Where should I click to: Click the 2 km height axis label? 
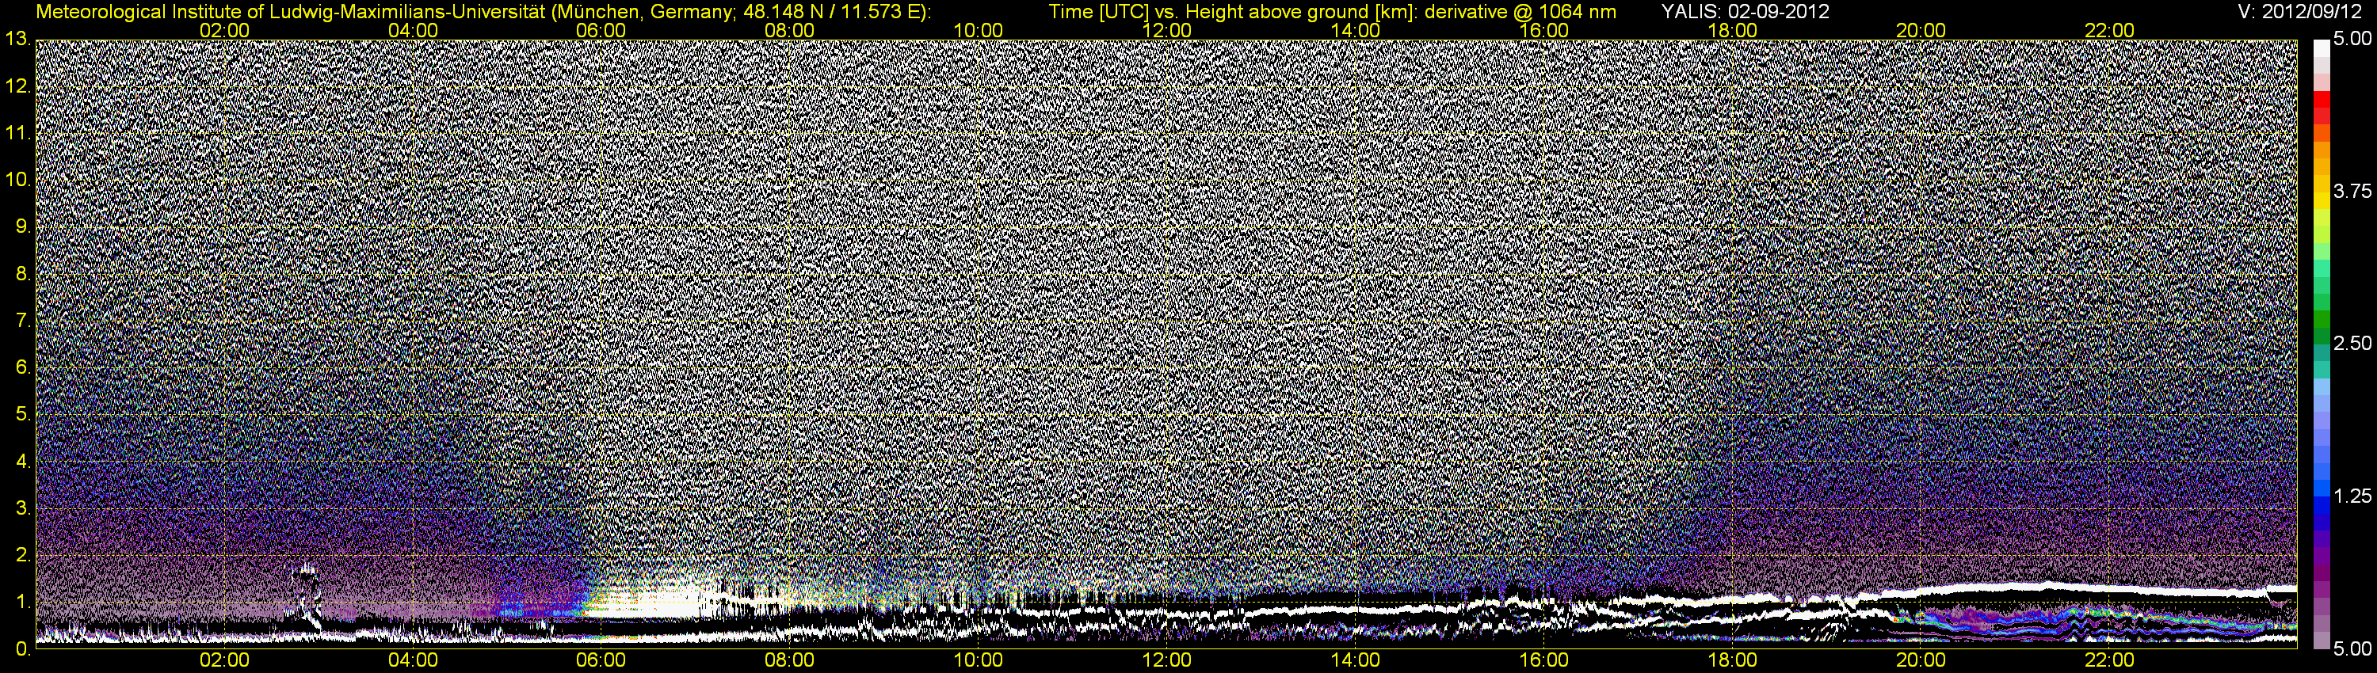[23, 555]
